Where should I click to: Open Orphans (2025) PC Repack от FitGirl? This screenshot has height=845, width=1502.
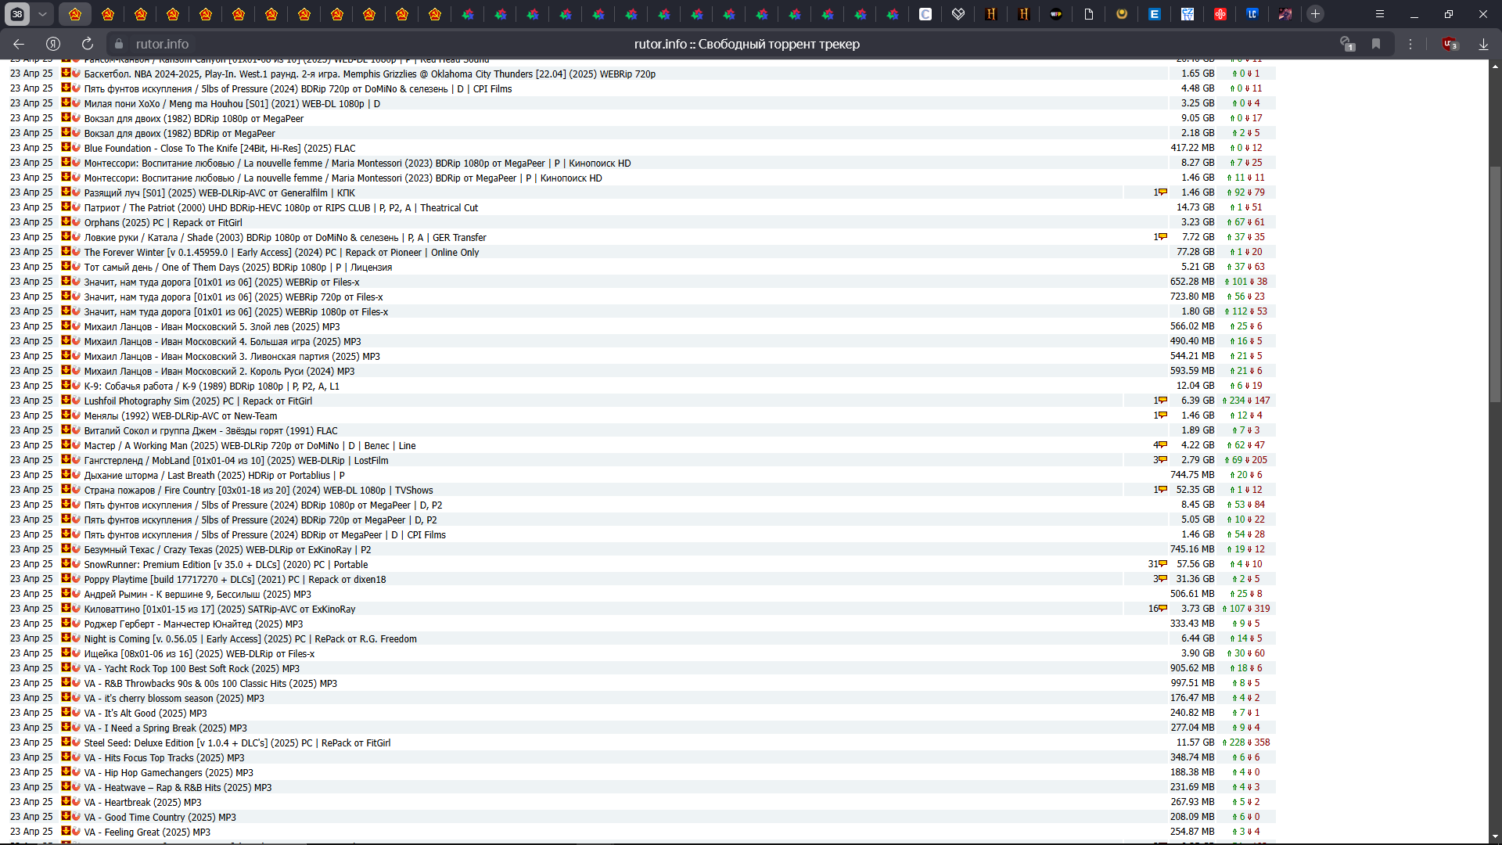(163, 222)
